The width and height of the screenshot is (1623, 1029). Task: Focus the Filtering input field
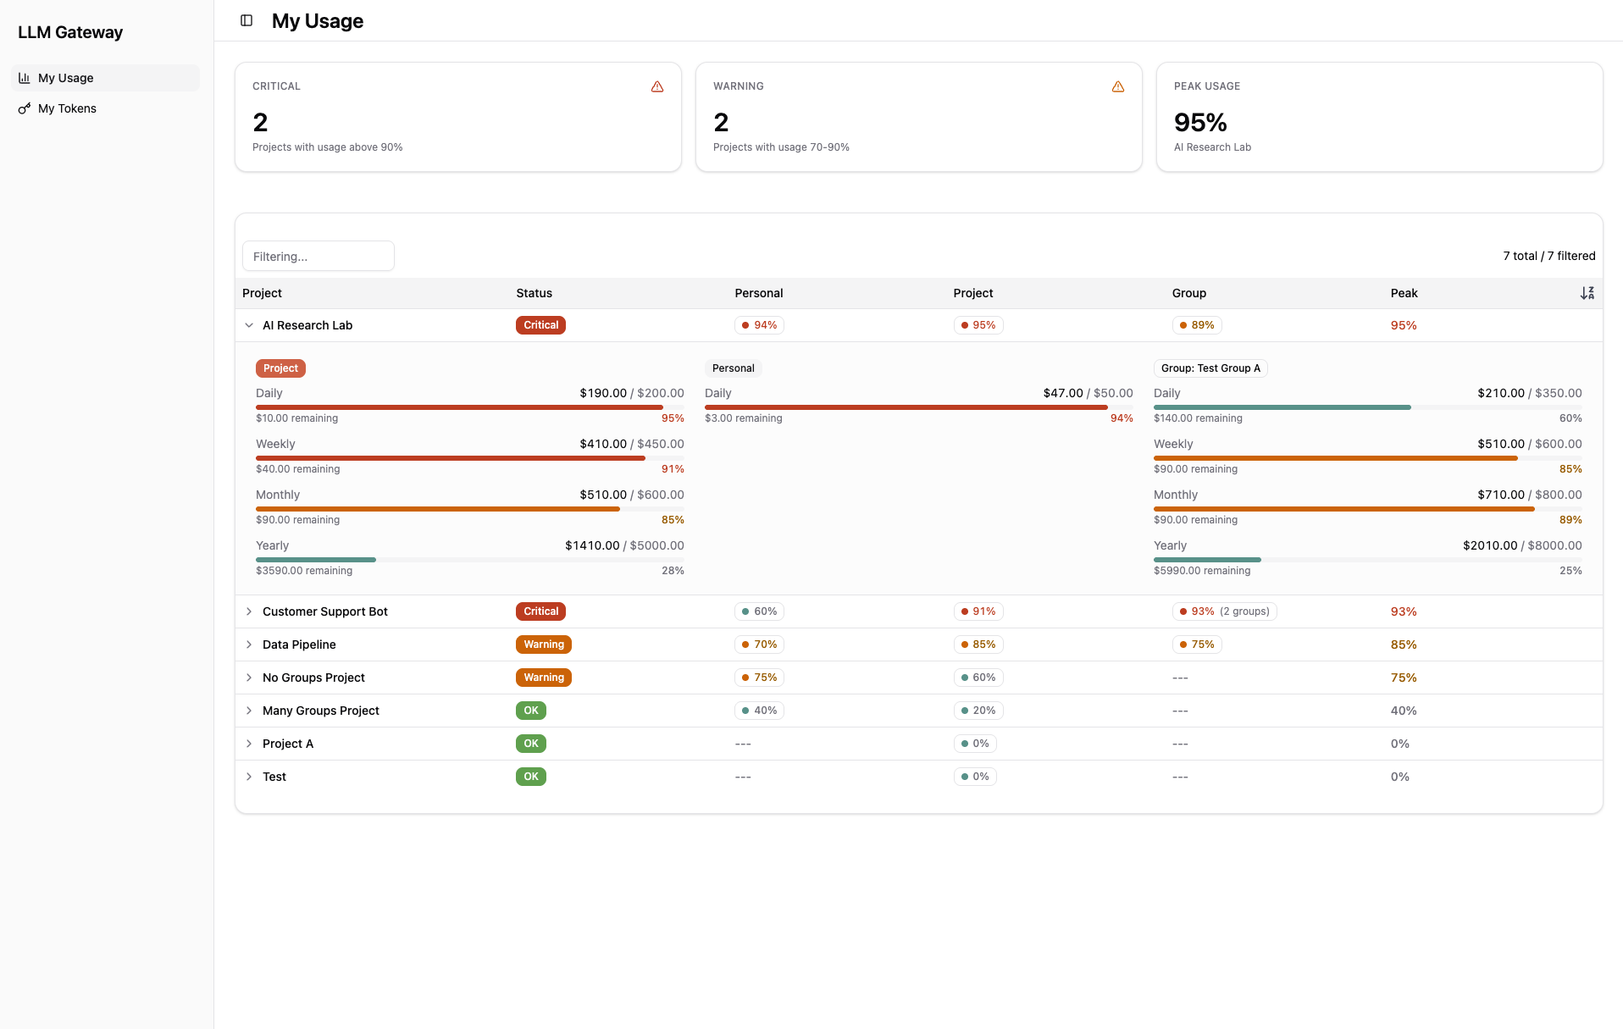pos(319,256)
